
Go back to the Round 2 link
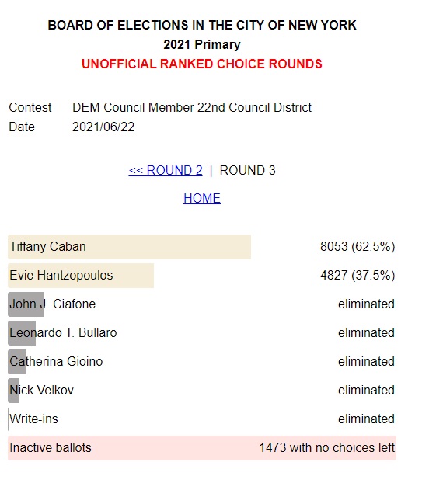(166, 170)
